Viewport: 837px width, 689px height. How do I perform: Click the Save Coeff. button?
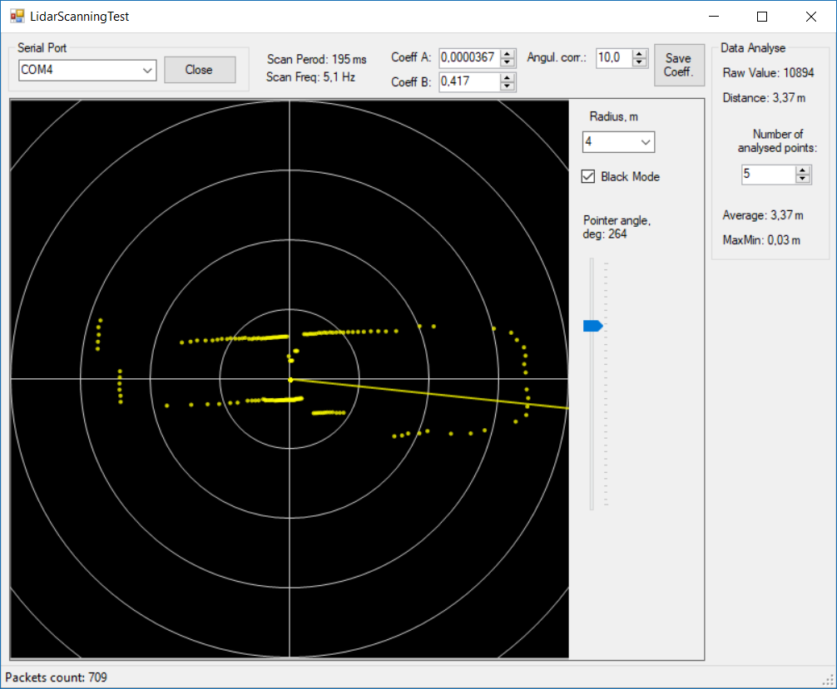[678, 65]
